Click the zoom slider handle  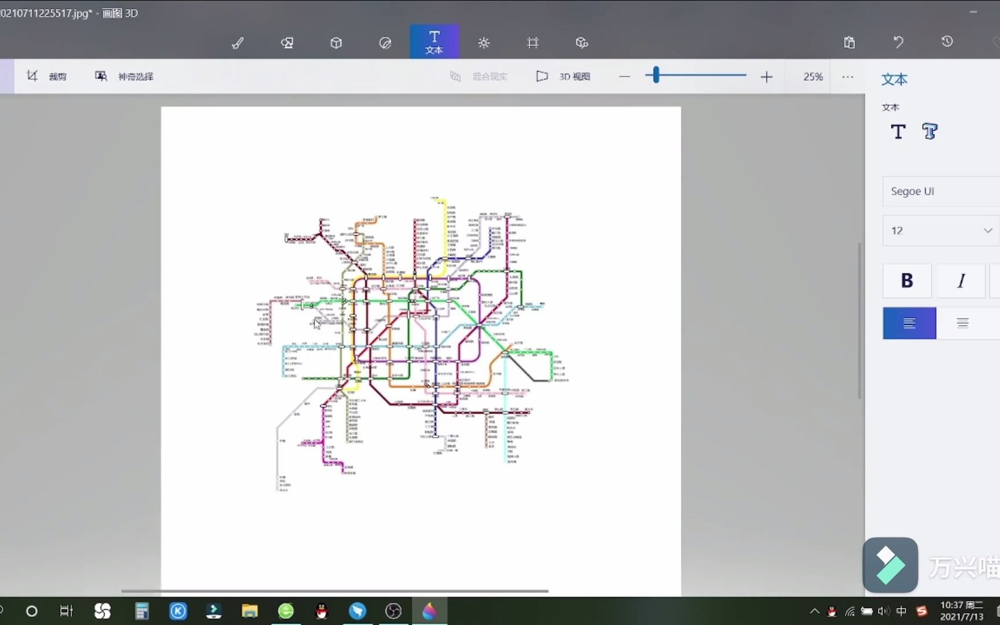click(656, 75)
